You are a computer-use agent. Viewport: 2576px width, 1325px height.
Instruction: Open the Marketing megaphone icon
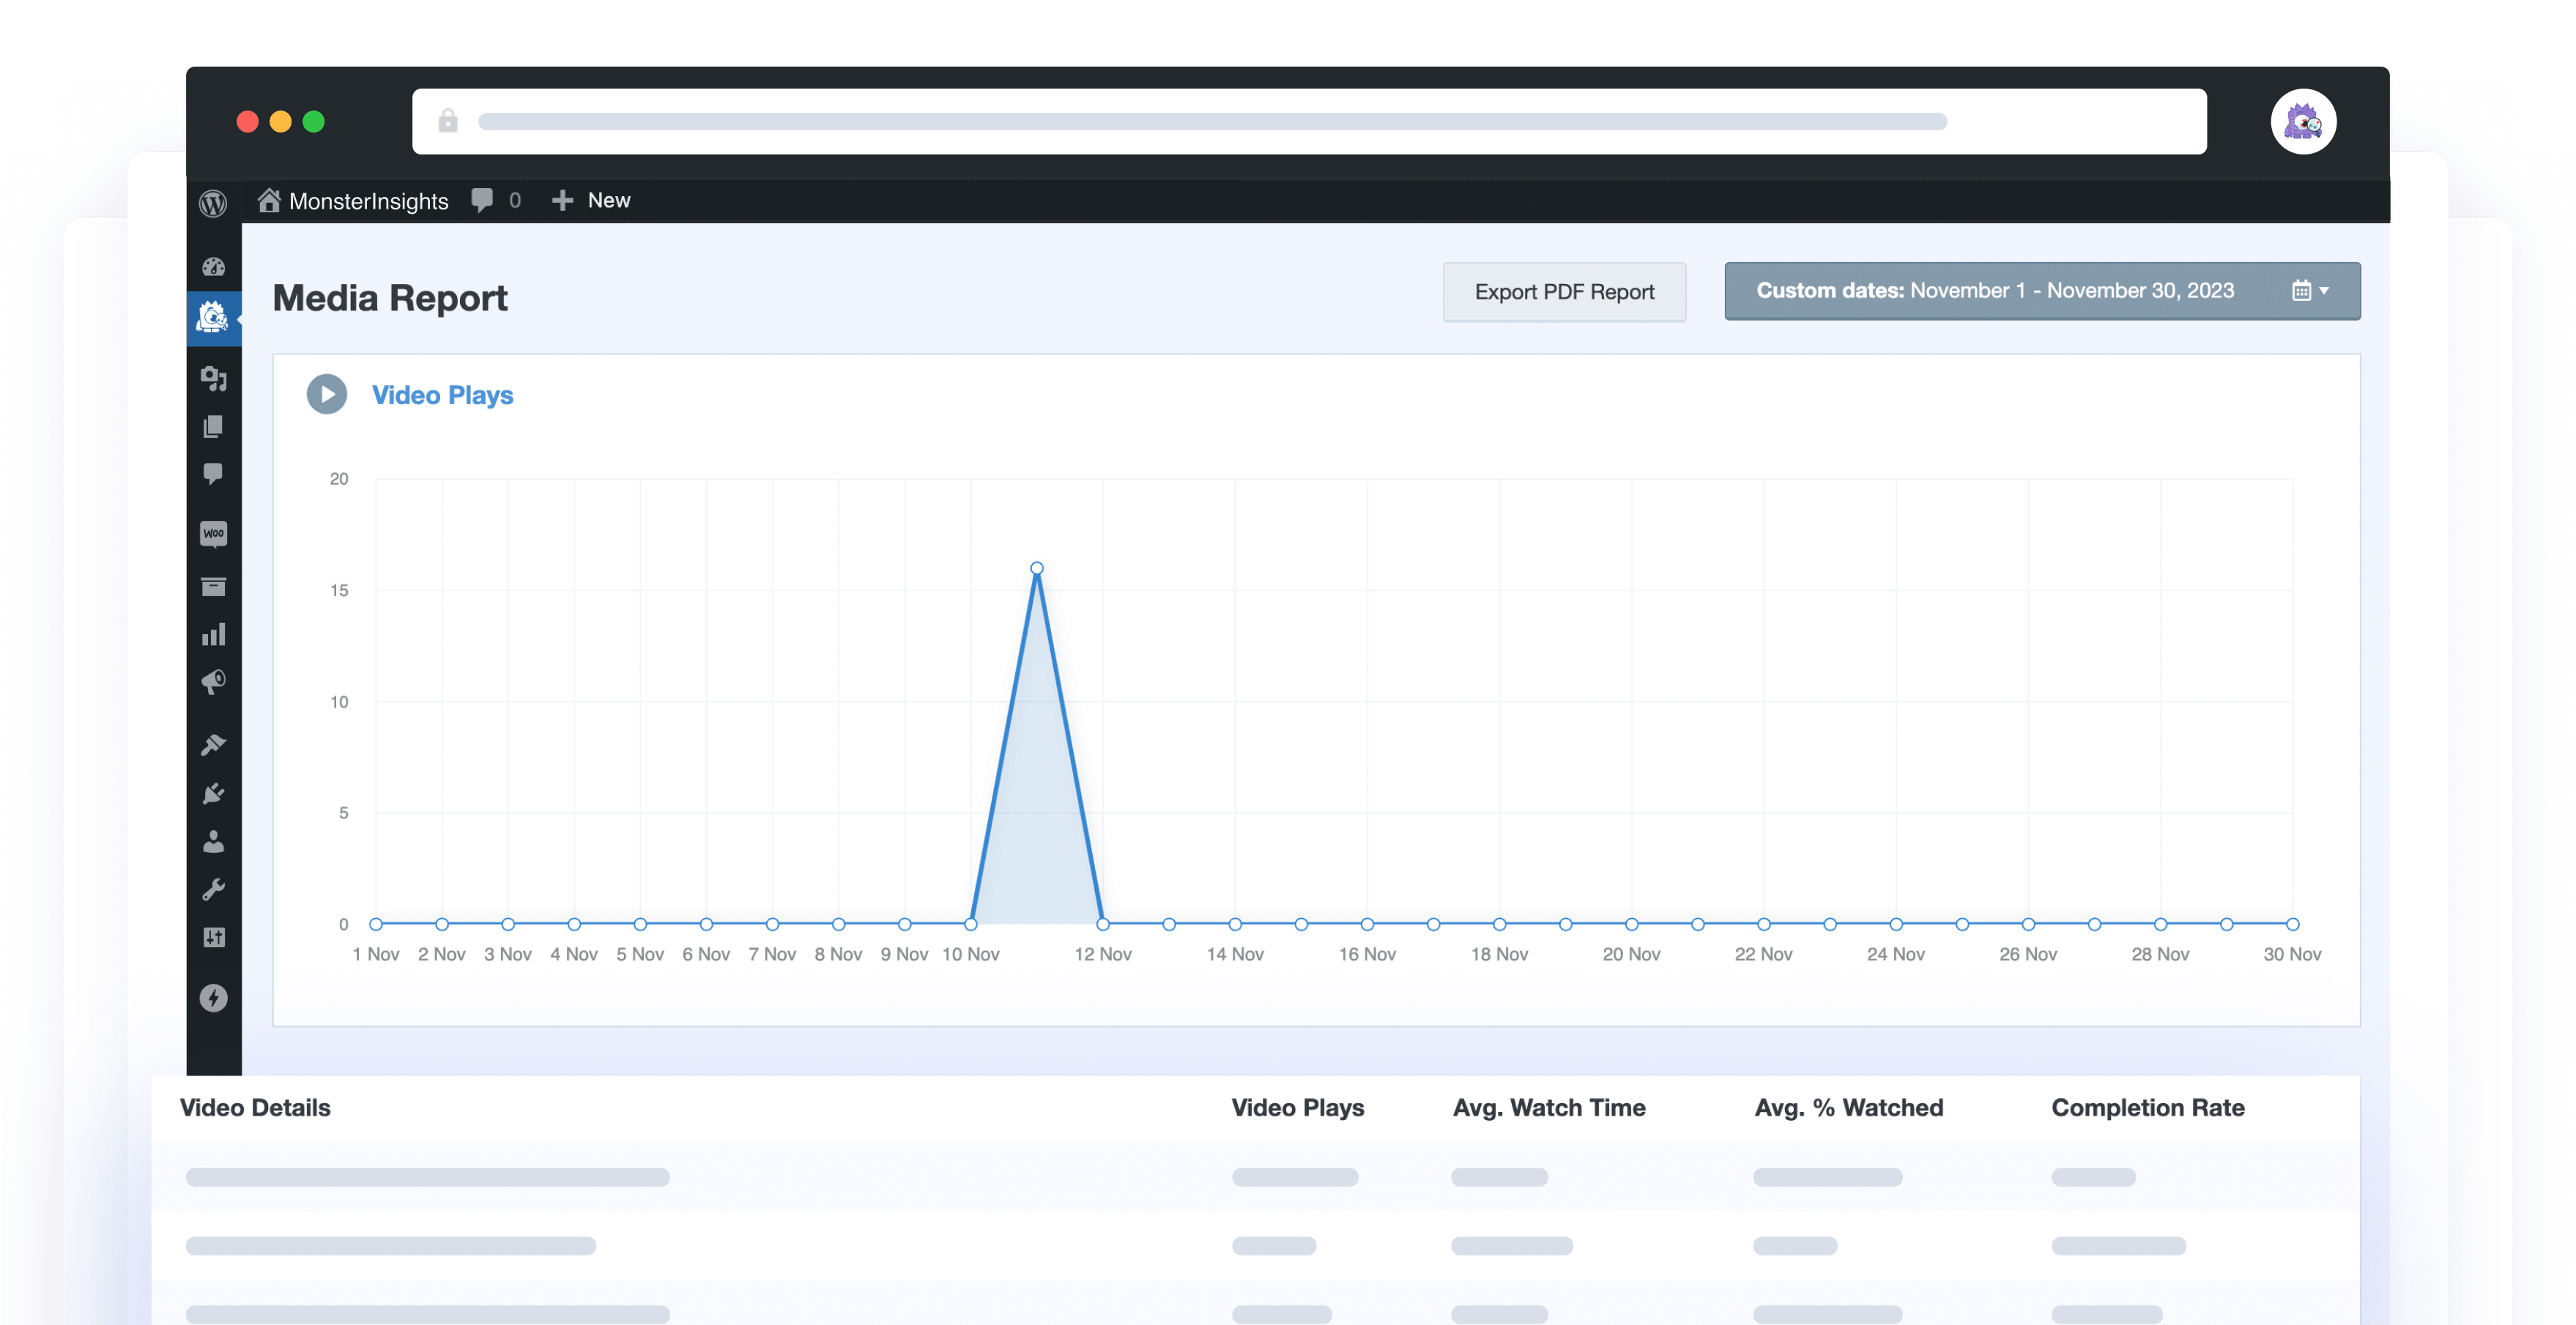pos(213,682)
